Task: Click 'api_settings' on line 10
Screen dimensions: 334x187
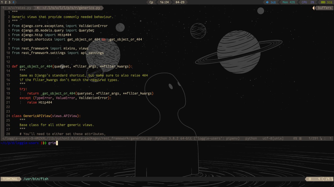Action: click(92, 53)
